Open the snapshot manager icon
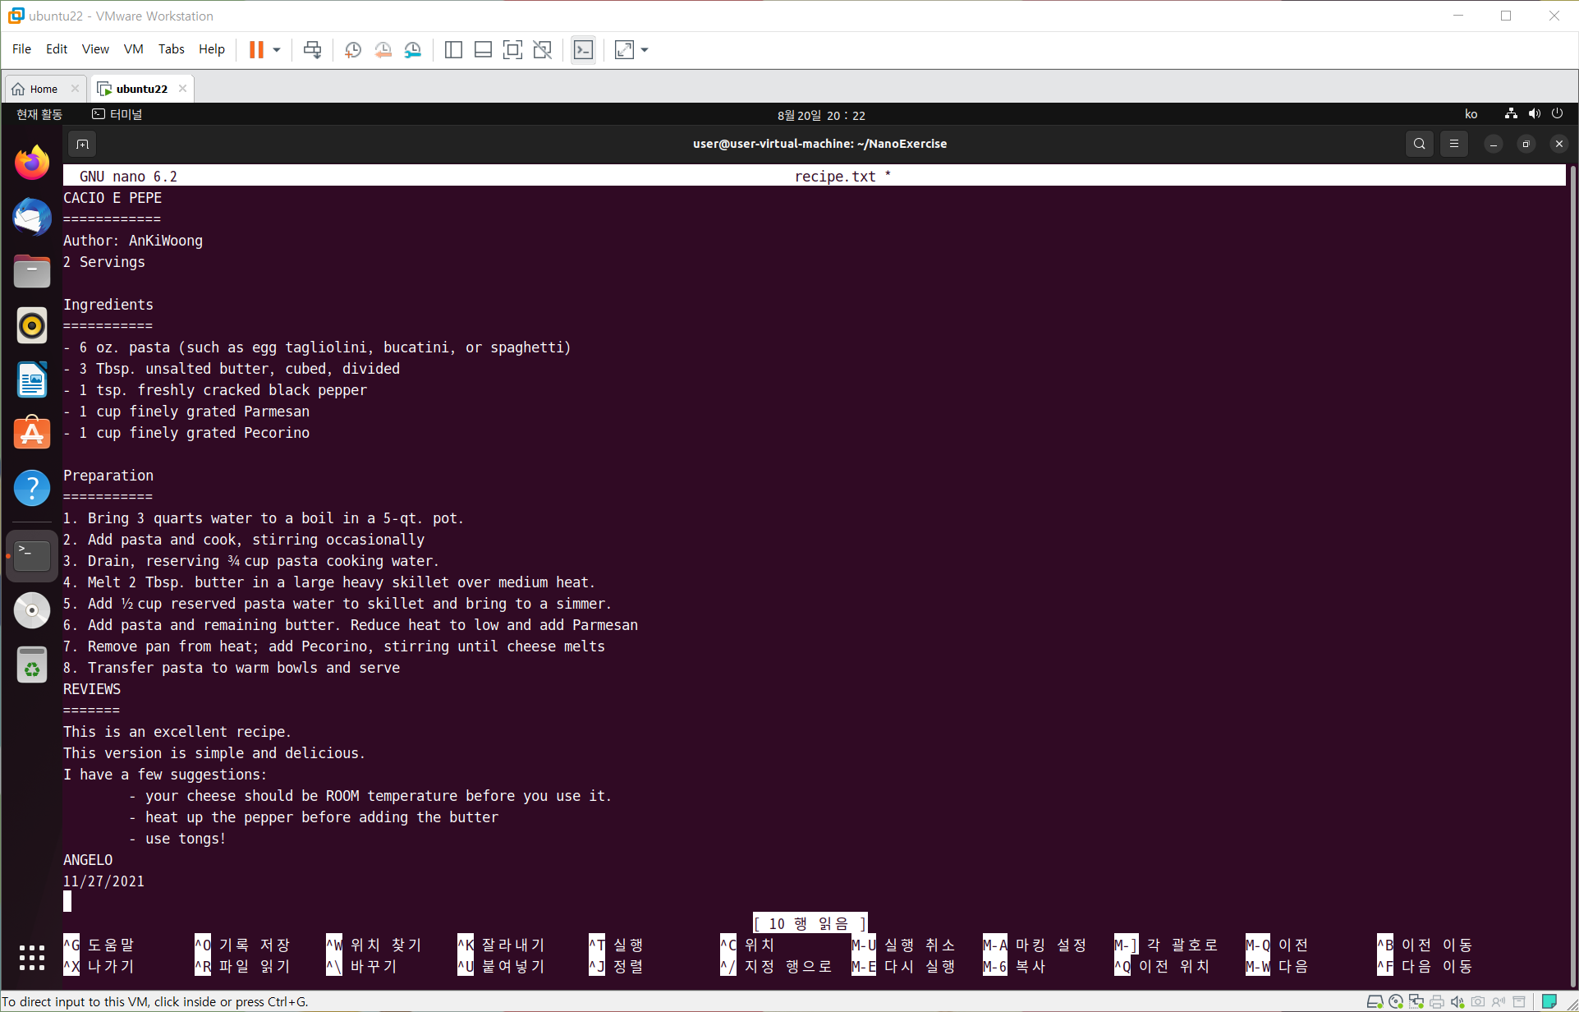Viewport: 1579px width, 1012px height. pos(413,50)
